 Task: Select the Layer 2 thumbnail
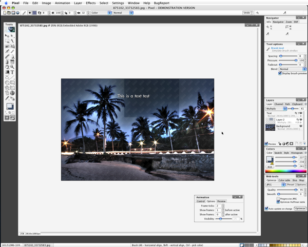tap(271, 120)
